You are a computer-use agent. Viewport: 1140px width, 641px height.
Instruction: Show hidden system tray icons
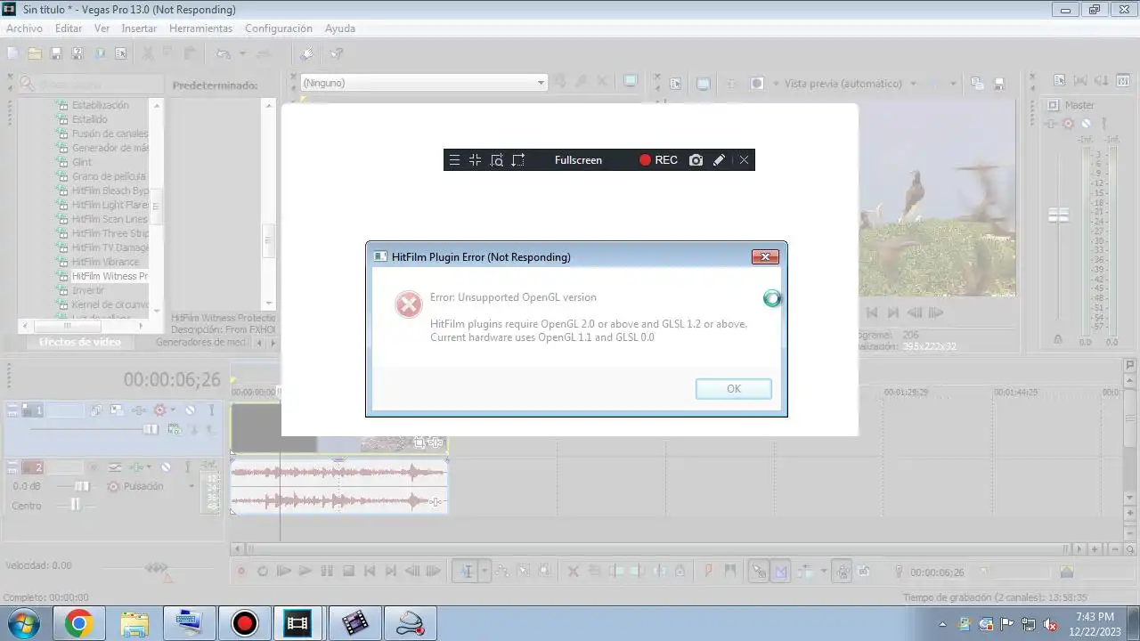pos(943,624)
